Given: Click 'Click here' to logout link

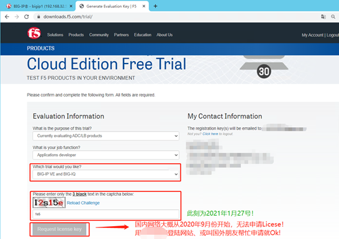Looking at the screenshot, I should coord(210,134).
